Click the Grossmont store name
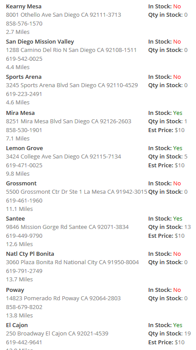This screenshot has width=196, height=350. point(21,184)
